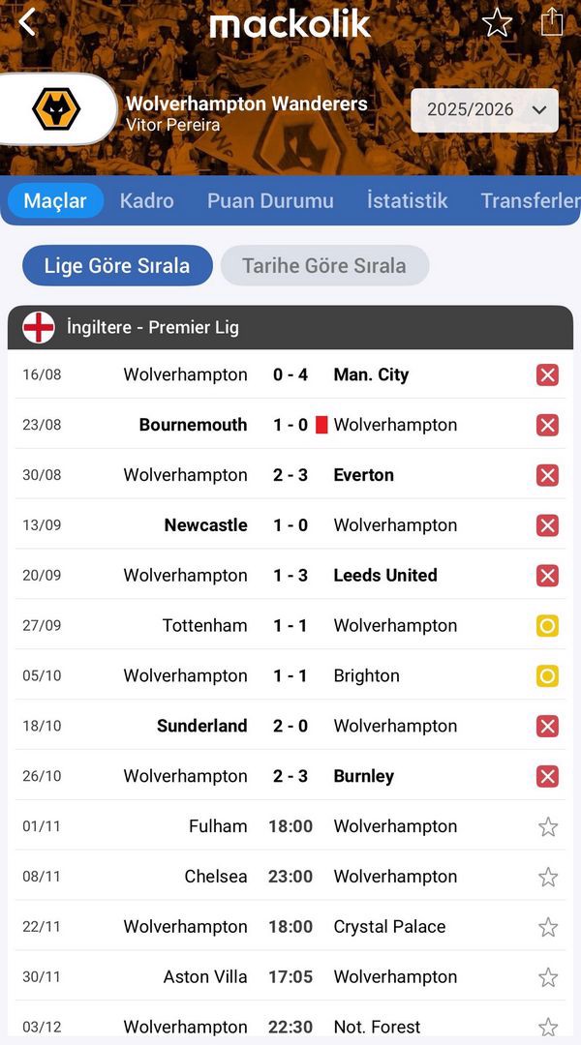Screen dimensions: 581x1045
Task: Switch to the Kadro tab
Action: pos(147,200)
